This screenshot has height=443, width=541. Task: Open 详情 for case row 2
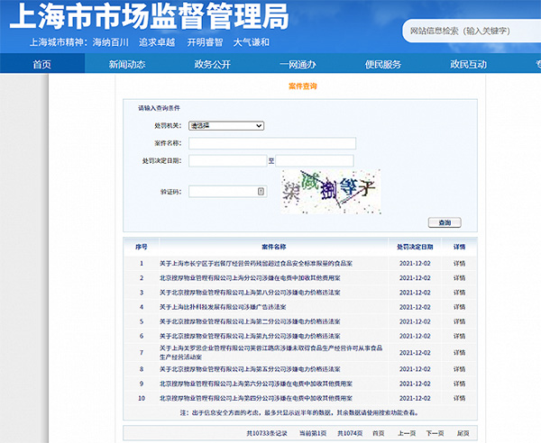click(x=459, y=278)
